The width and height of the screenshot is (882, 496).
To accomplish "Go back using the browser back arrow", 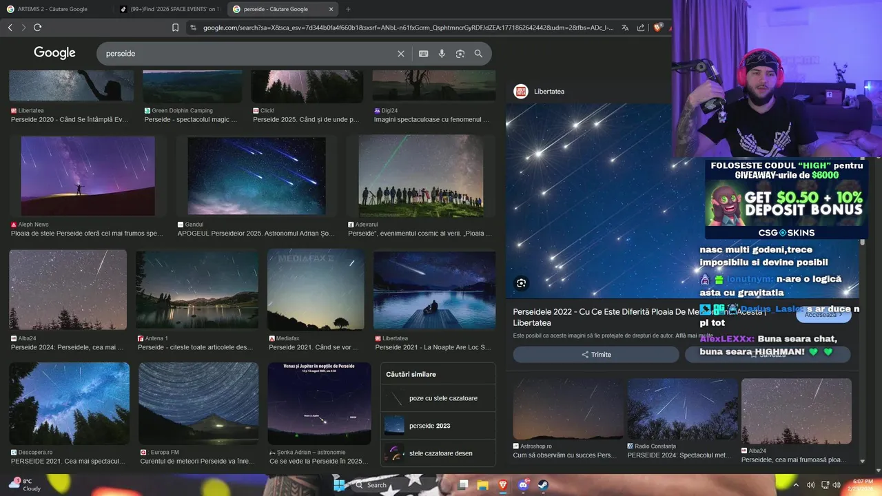I will click(10, 28).
